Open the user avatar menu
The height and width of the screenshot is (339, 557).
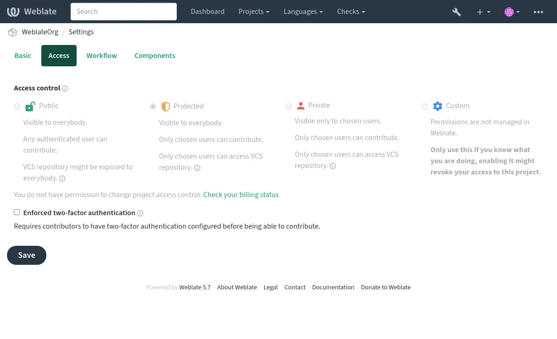pyautogui.click(x=512, y=12)
